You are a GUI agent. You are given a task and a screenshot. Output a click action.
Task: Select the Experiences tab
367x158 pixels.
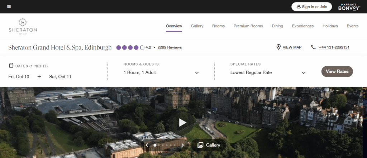click(x=302, y=26)
